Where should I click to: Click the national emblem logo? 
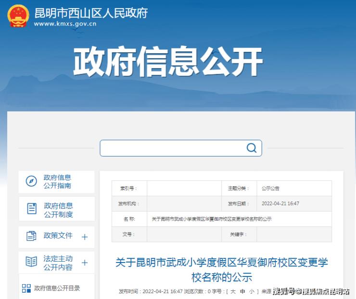[x=18, y=15]
